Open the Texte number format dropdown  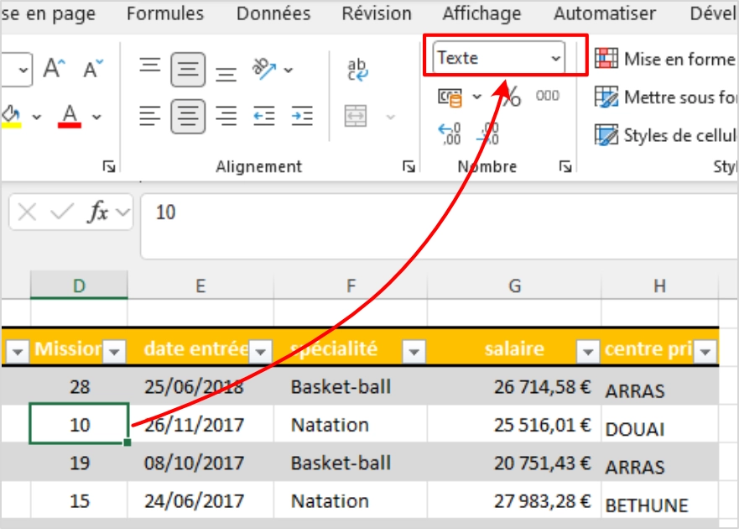556,59
